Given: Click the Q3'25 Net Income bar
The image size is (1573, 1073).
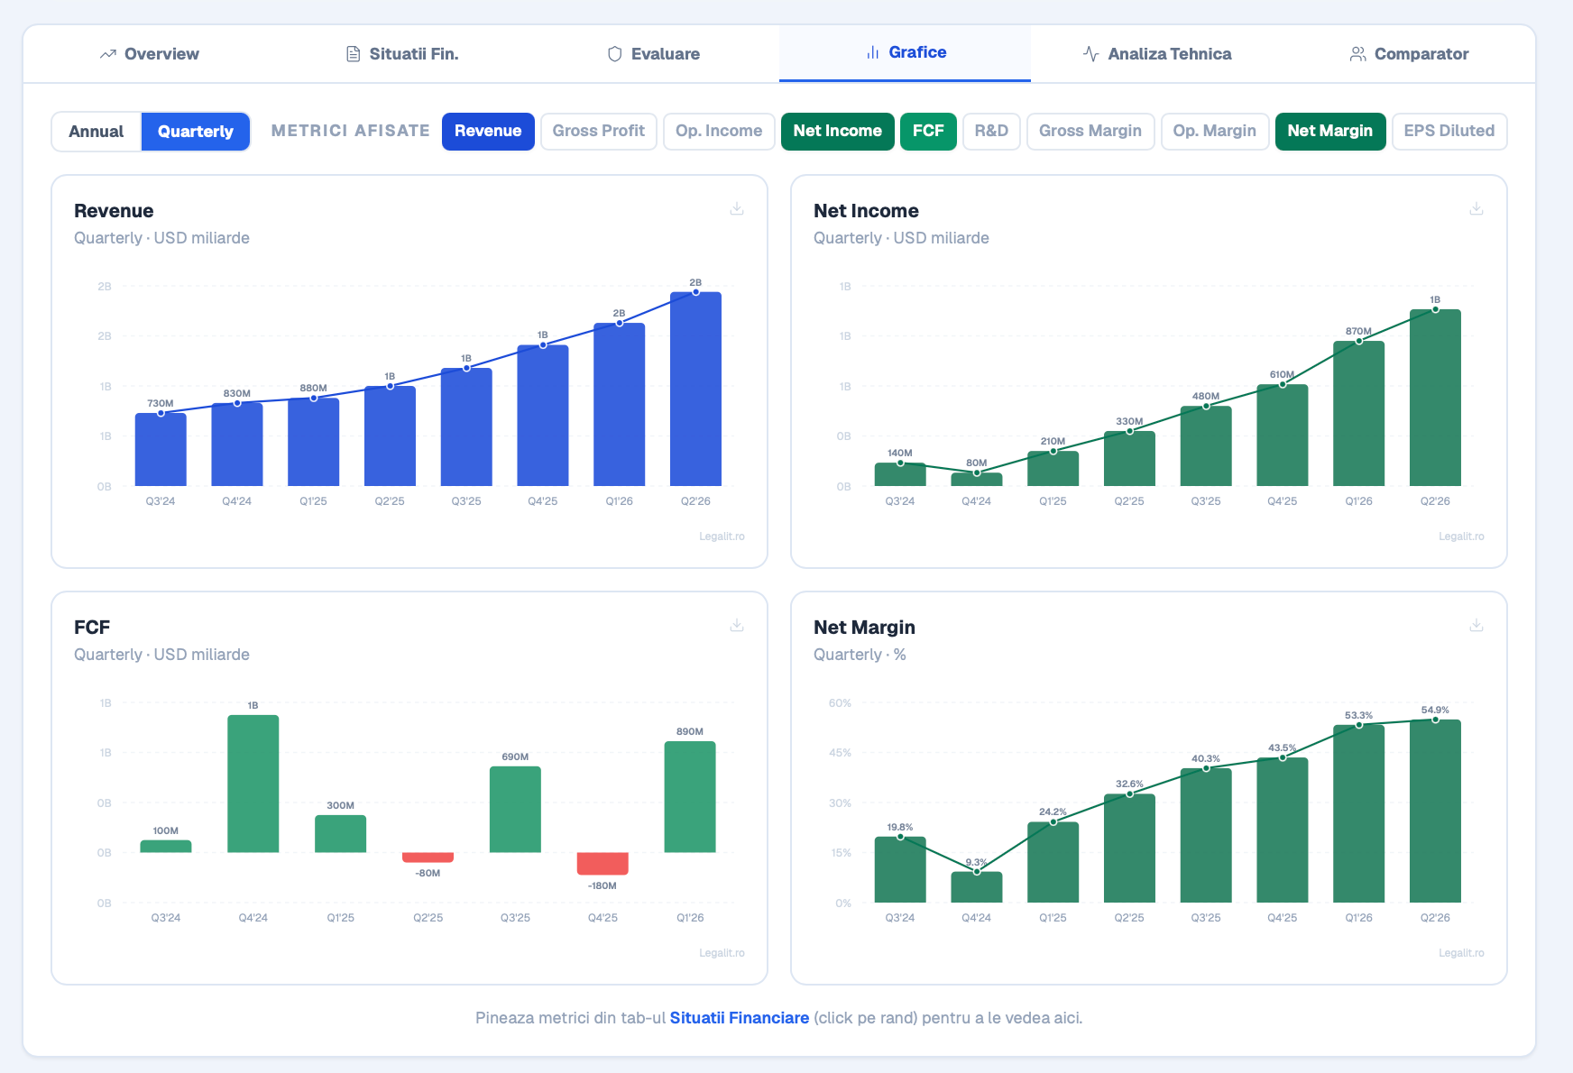Looking at the screenshot, I should pos(1206,446).
